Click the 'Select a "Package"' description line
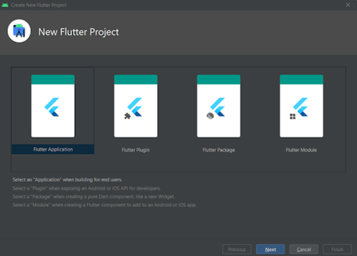The image size is (357, 256). point(93,197)
